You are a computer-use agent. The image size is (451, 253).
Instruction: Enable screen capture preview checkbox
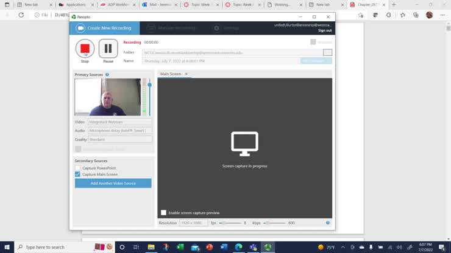163,213
